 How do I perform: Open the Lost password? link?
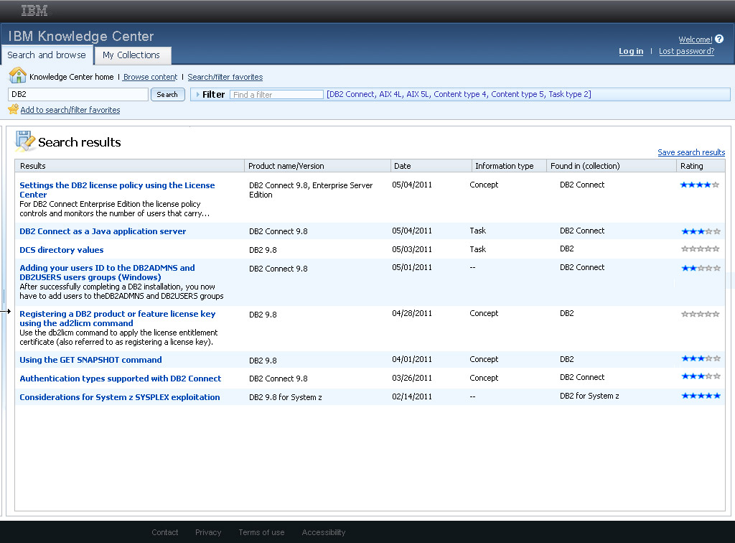click(x=686, y=52)
